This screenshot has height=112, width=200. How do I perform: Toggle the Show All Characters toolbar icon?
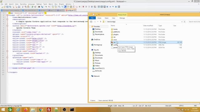(x=62, y=7)
